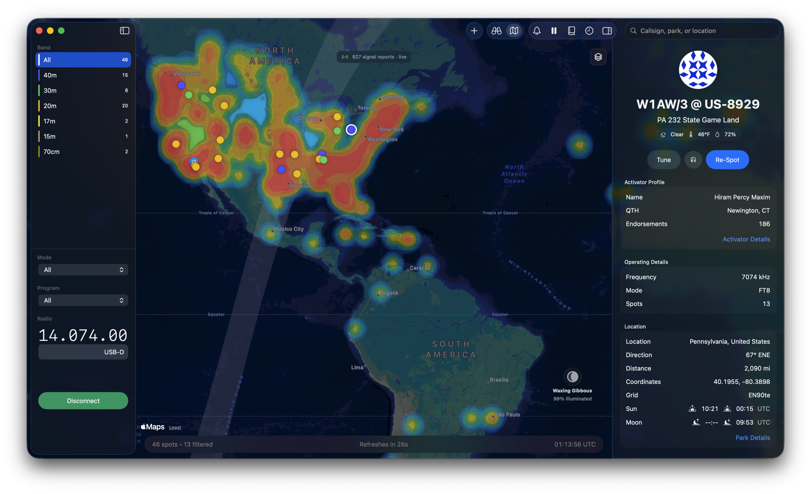This screenshot has height=494, width=811.
Task: Select the All band filter
Action: click(83, 60)
